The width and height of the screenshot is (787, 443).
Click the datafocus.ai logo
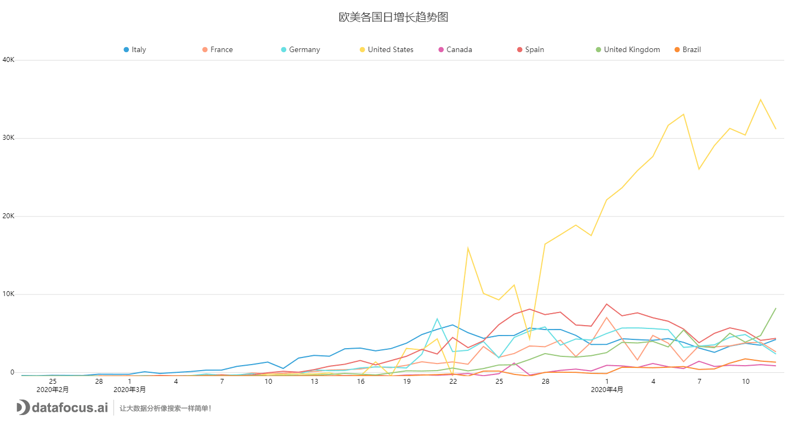62,407
